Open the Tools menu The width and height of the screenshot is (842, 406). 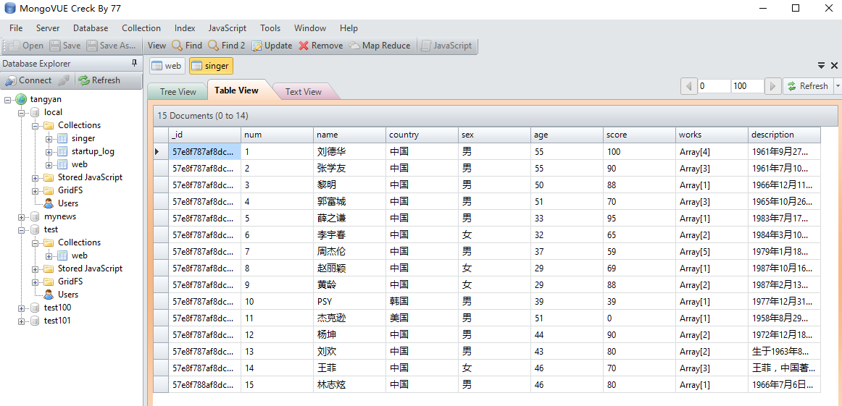tap(271, 28)
